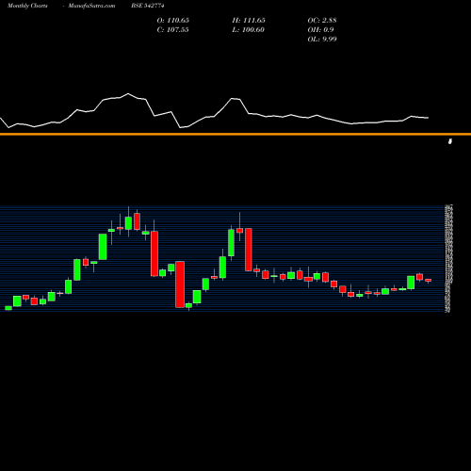Click the orange horizontal indicator line
Viewport: 471px width, 471px height.
[x=235, y=134]
